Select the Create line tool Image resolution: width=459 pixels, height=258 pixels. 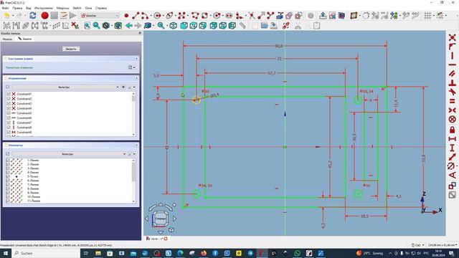coord(136,16)
